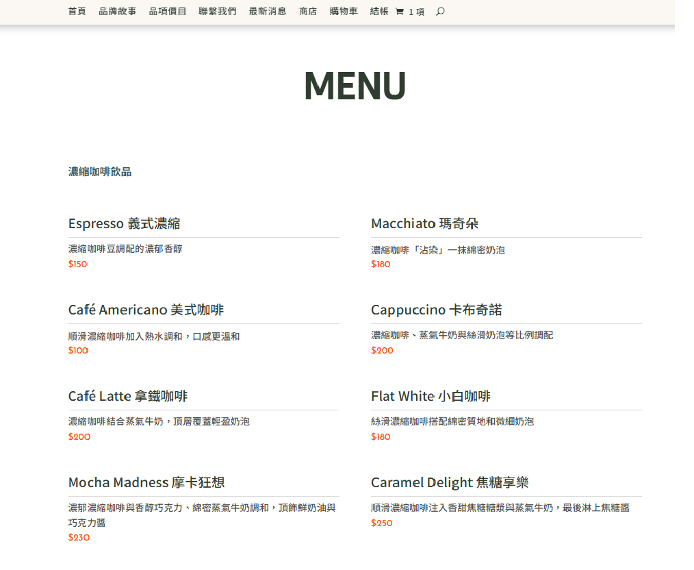Go to 首頁 home page
Viewport: 694px width, 570px height.
coord(77,12)
